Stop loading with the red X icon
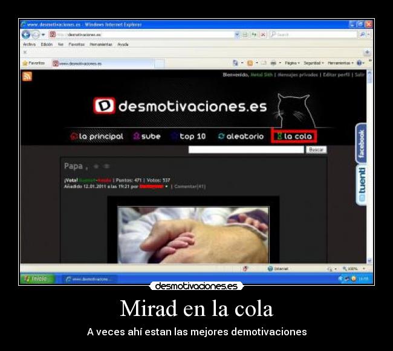 click(263, 34)
